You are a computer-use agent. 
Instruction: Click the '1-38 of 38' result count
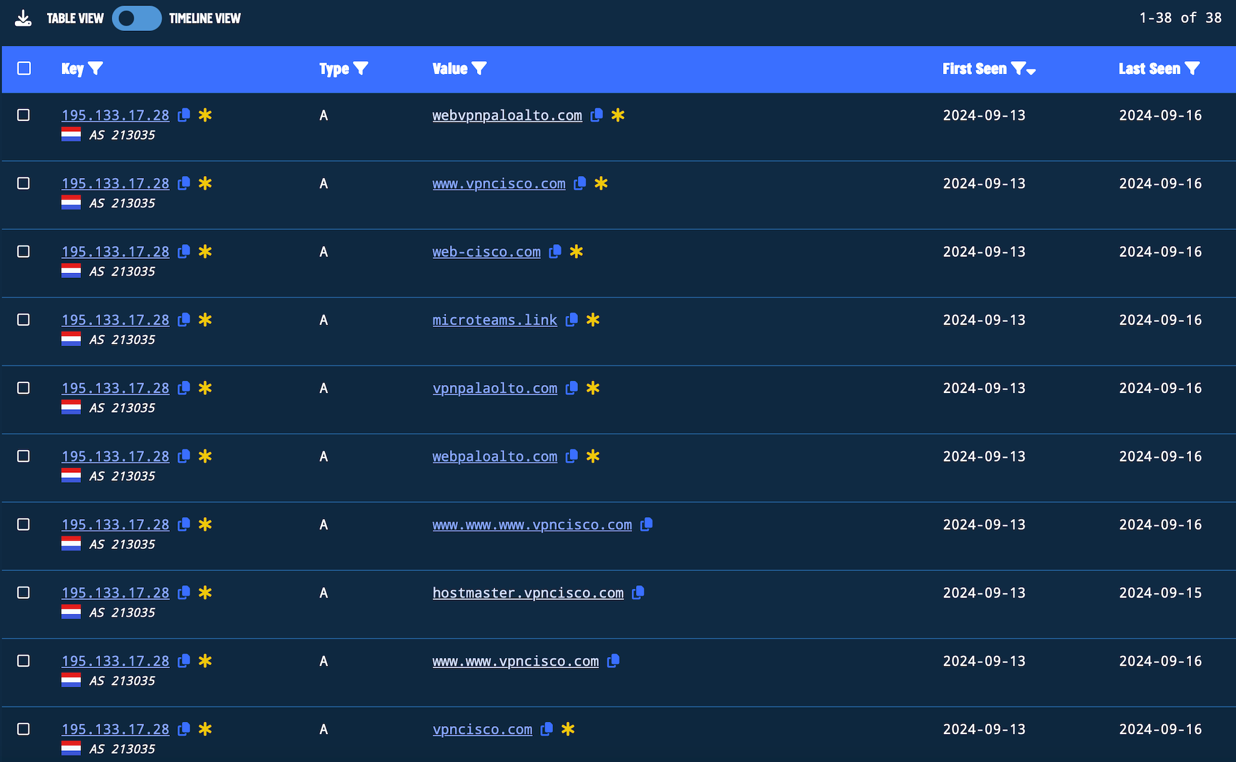point(1180,18)
